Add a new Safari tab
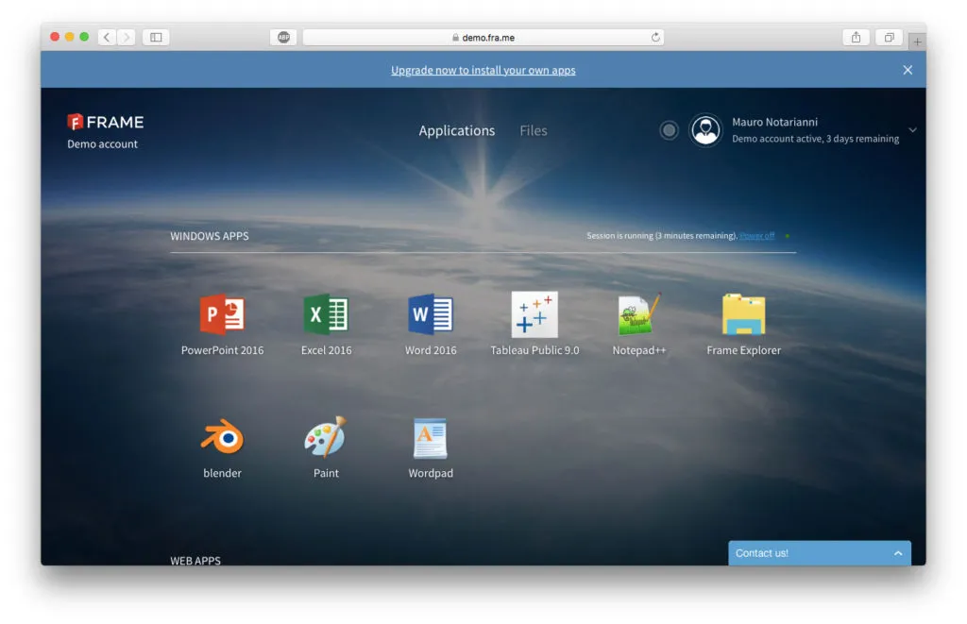This screenshot has height=624, width=967. (917, 42)
